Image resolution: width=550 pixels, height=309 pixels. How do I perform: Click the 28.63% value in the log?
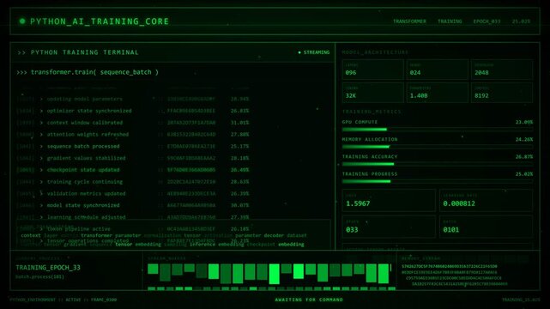tap(240, 182)
